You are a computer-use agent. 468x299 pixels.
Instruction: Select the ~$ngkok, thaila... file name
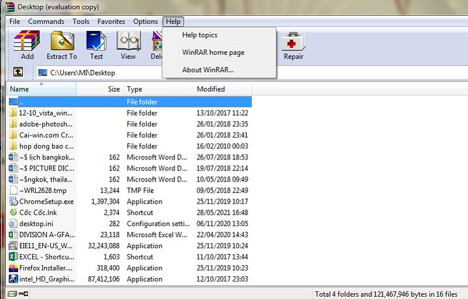(x=46, y=179)
